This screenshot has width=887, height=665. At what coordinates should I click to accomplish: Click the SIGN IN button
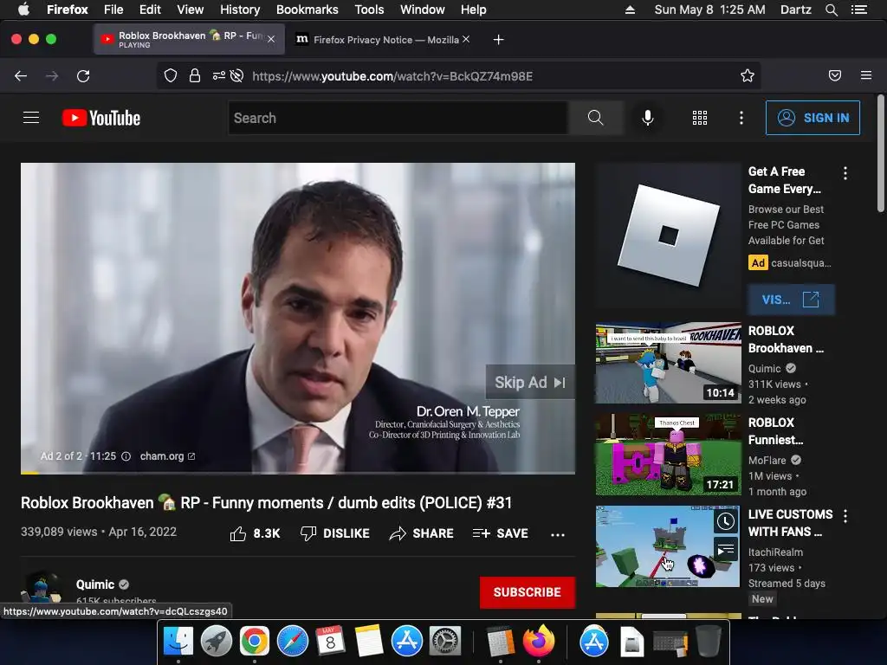coord(813,118)
